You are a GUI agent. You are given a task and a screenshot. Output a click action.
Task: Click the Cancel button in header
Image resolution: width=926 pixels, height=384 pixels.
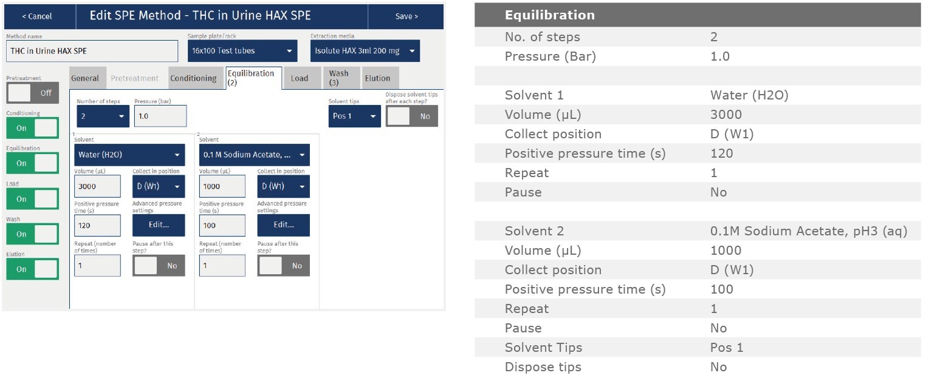(38, 16)
